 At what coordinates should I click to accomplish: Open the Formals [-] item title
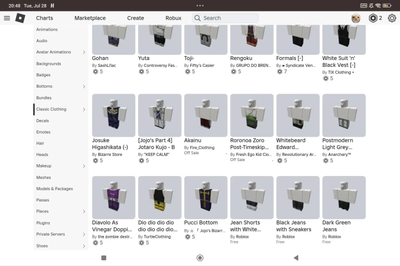click(x=290, y=58)
